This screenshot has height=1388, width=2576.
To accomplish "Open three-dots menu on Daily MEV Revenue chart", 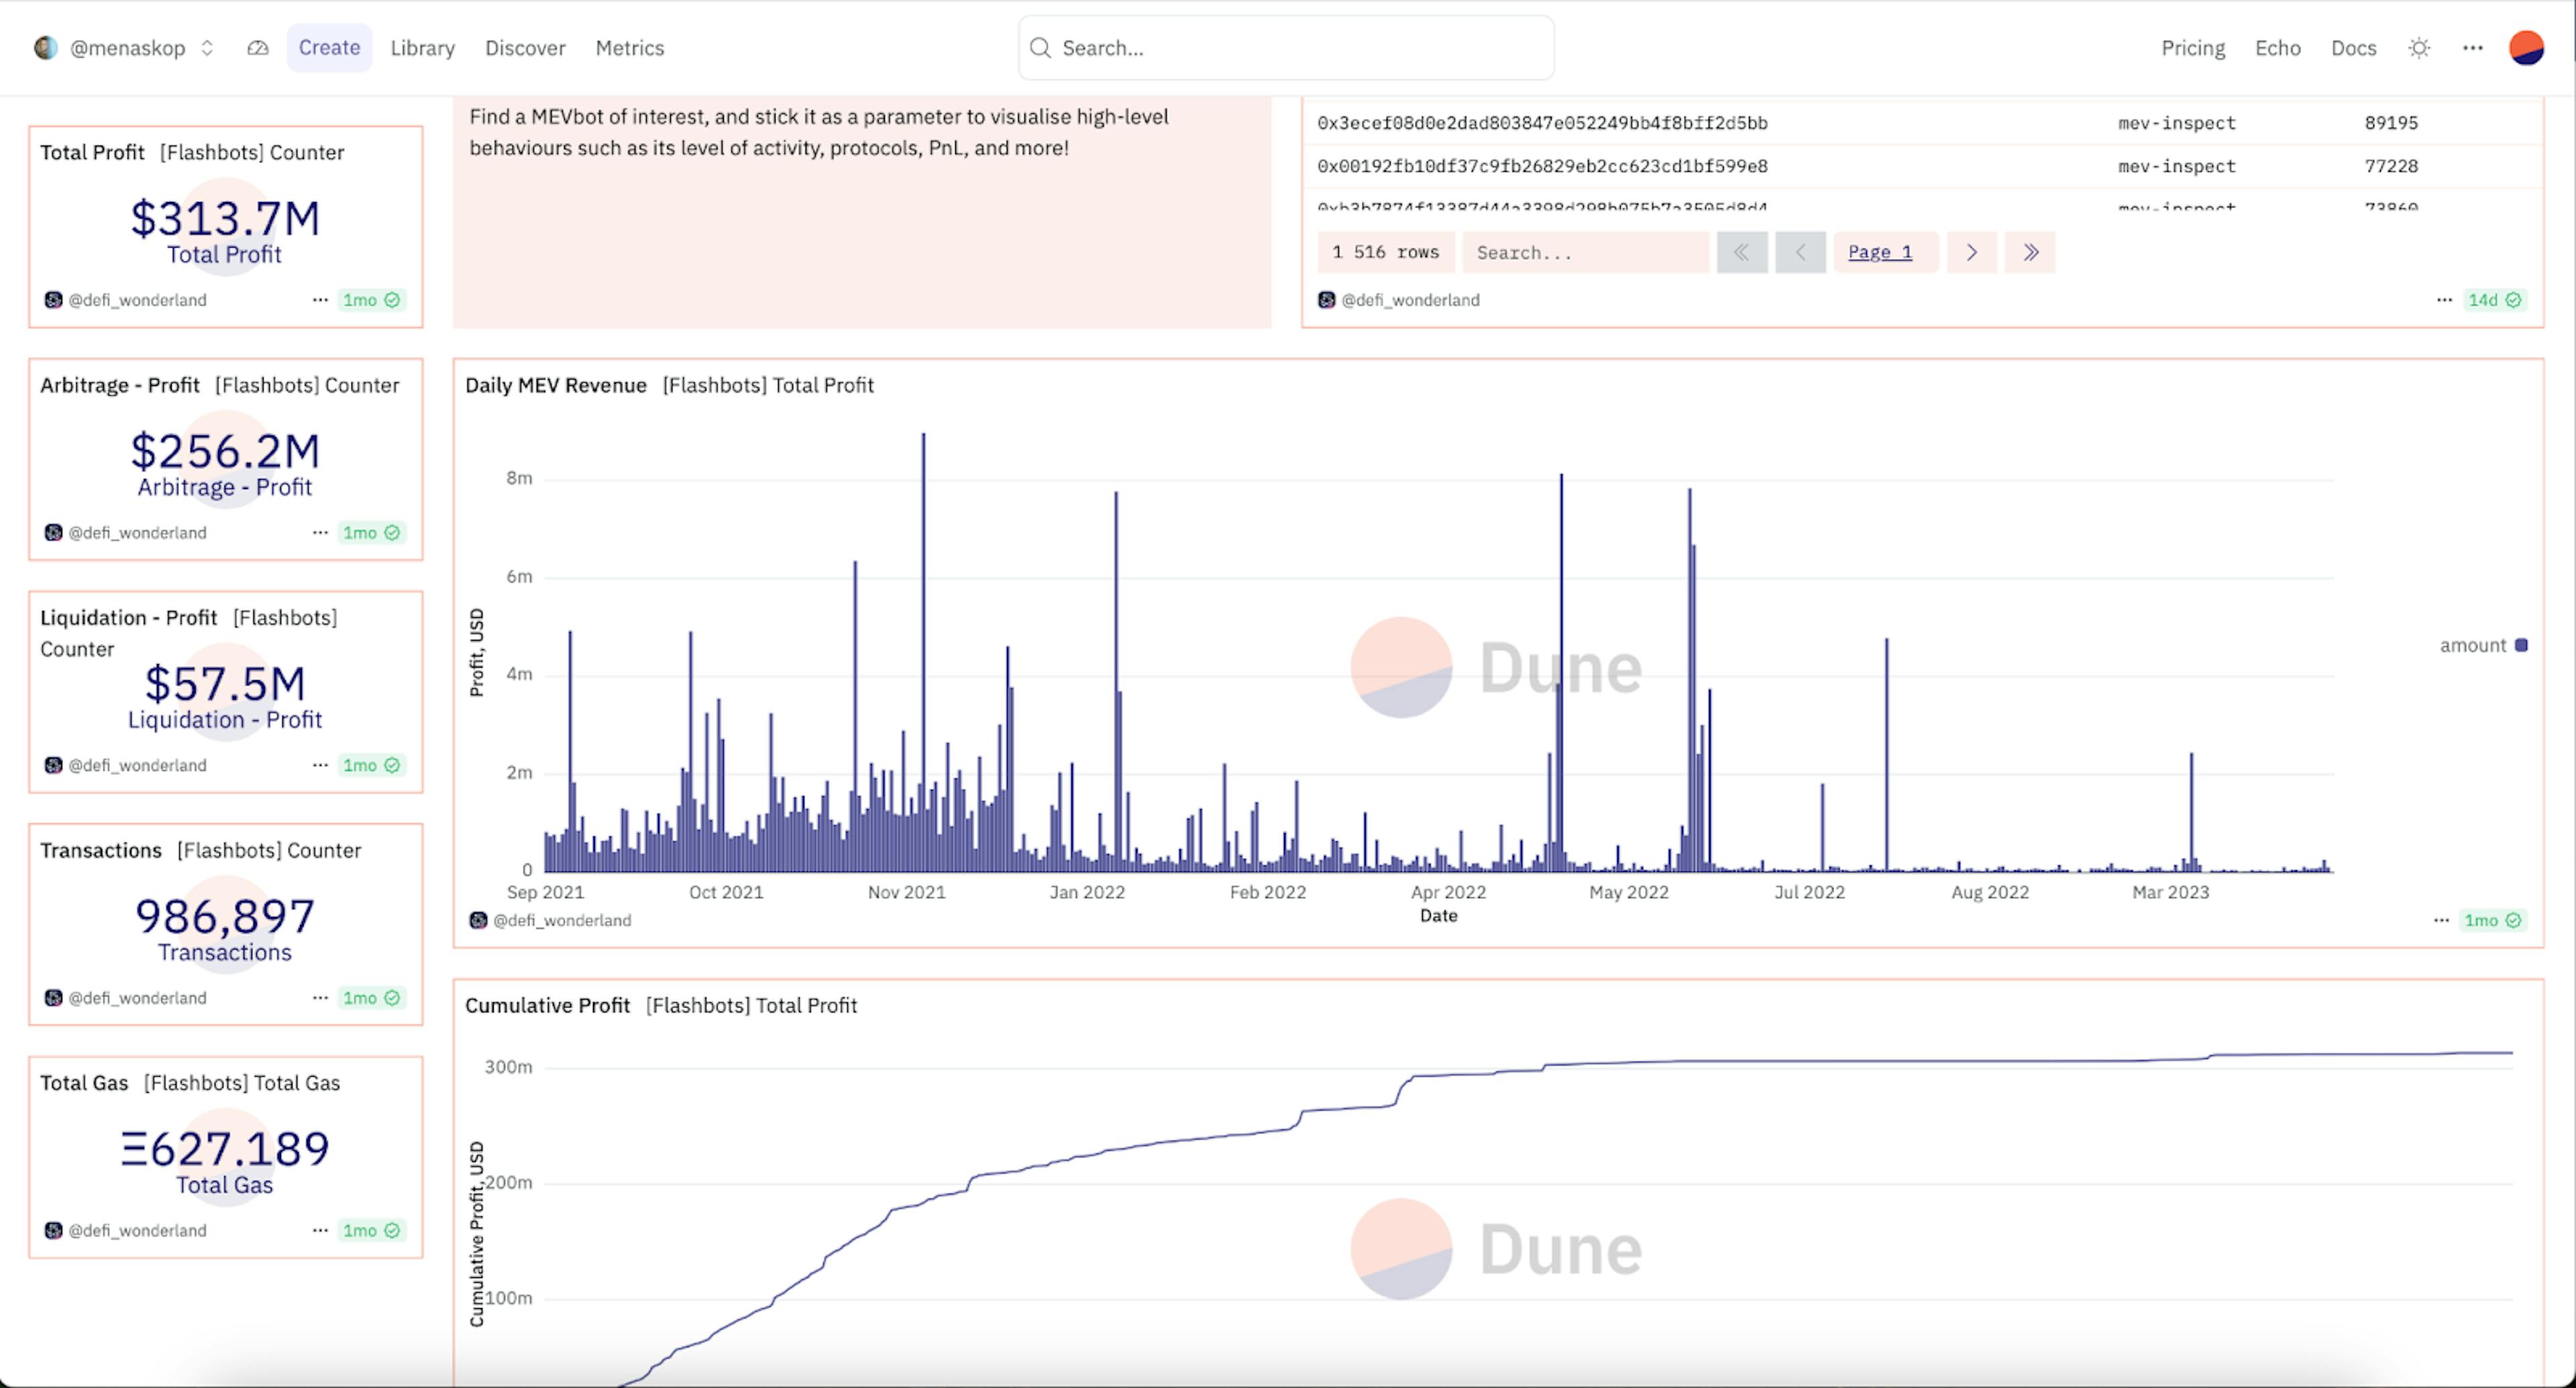I will (x=2441, y=920).
